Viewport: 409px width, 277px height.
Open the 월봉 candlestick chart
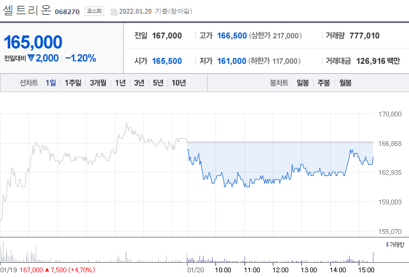[345, 83]
